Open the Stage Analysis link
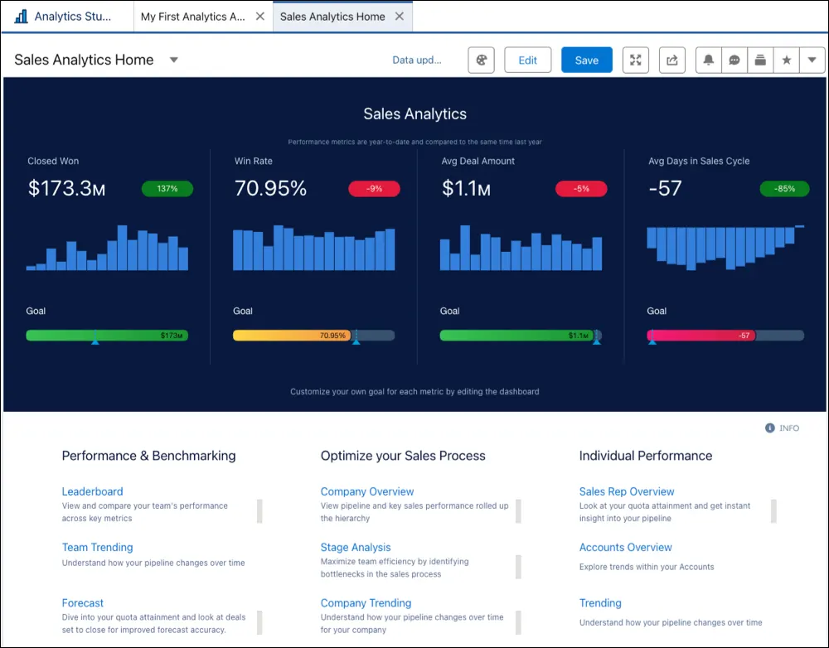 (x=356, y=548)
